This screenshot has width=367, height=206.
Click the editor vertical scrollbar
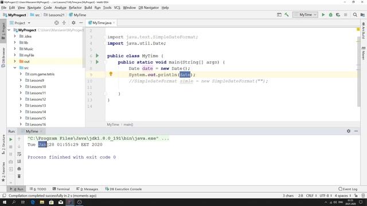(358, 71)
